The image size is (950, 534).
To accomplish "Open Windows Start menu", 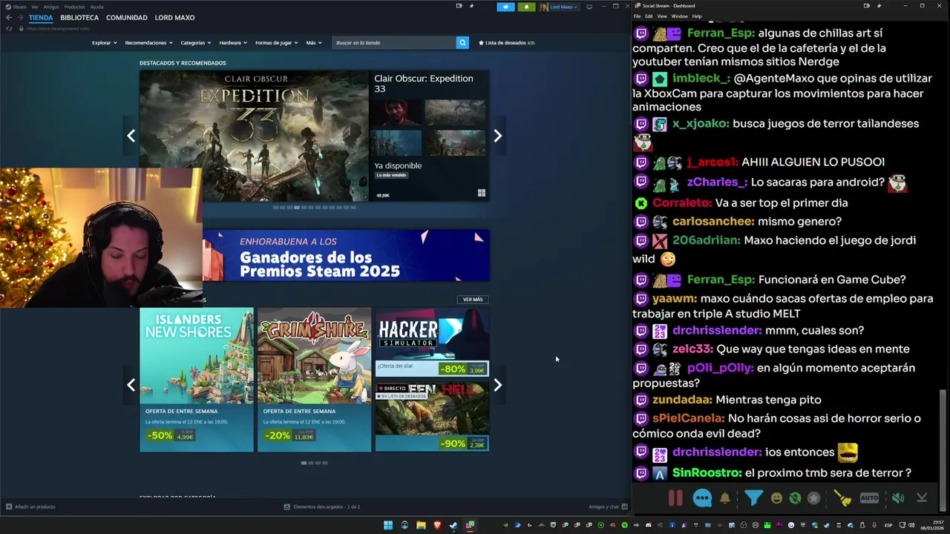I will pyautogui.click(x=387, y=525).
